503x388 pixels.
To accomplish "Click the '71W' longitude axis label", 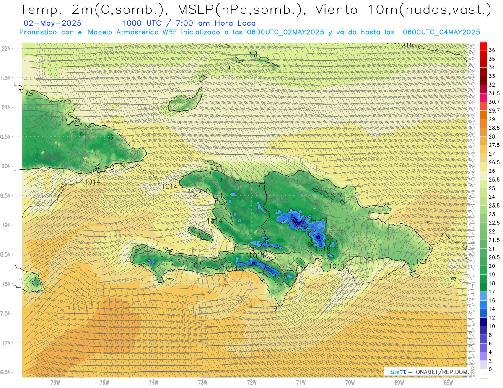I will [301, 383].
